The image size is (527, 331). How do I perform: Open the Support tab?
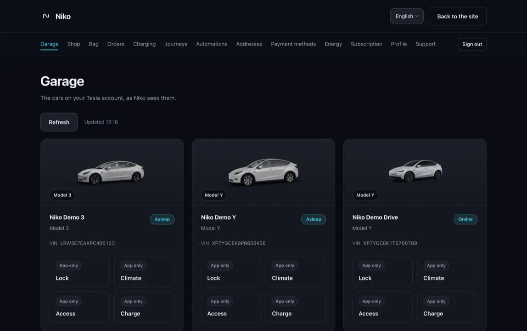[x=426, y=44]
